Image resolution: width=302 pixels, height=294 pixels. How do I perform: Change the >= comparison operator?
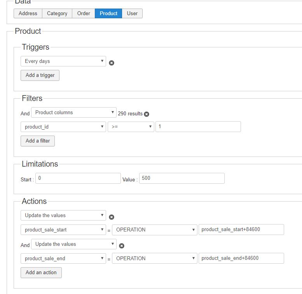(131, 127)
